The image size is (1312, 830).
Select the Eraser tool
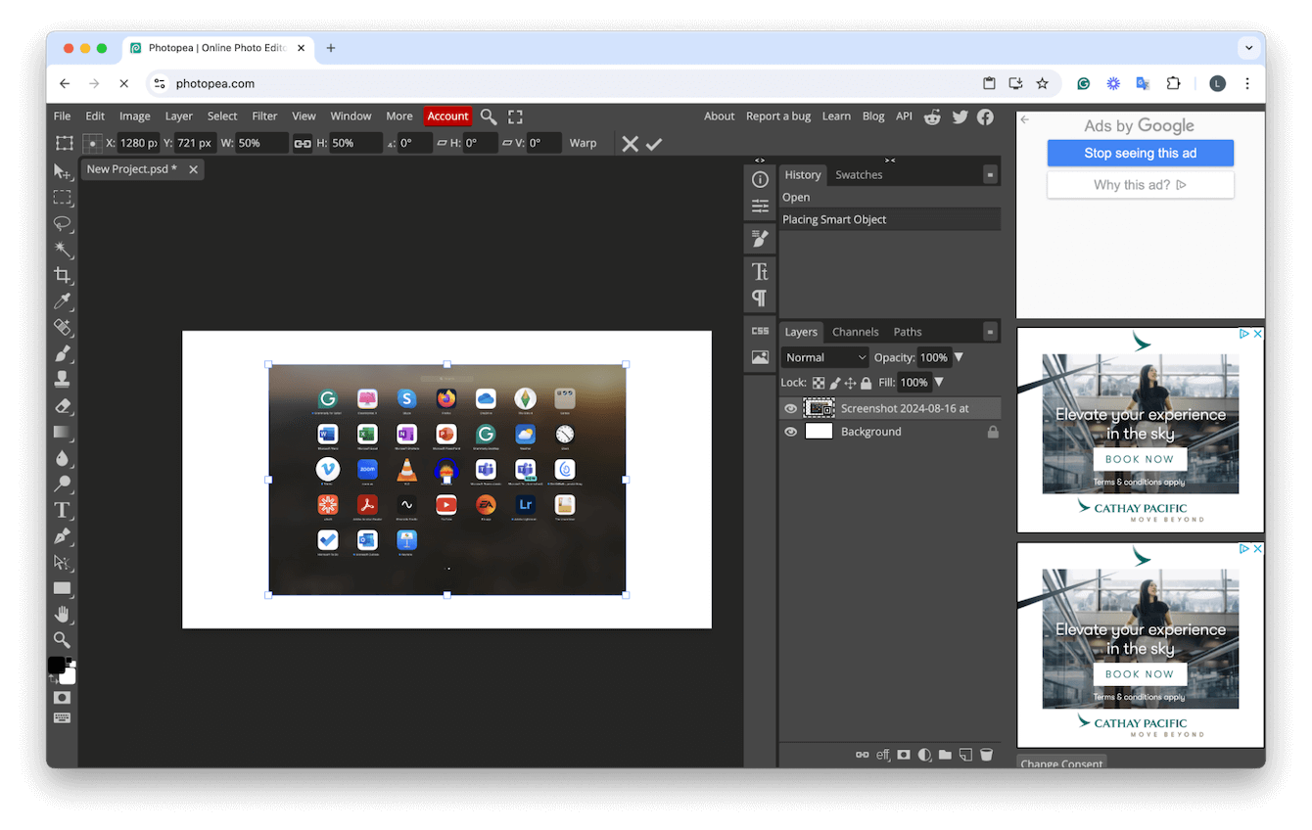(63, 405)
